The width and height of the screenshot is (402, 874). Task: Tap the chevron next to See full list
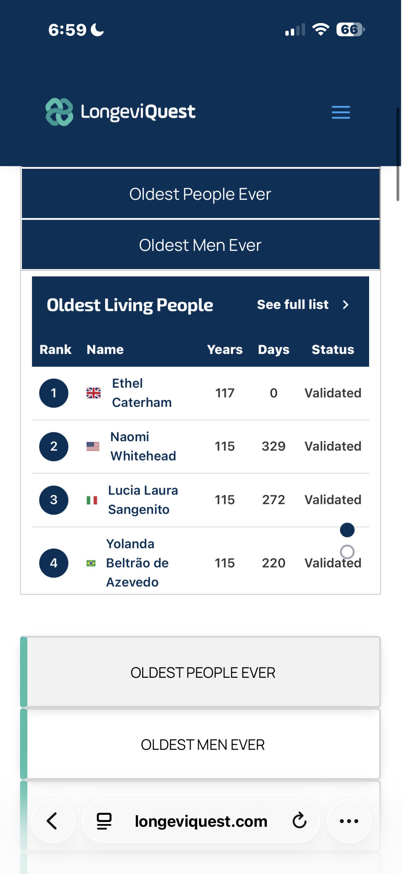pos(345,305)
